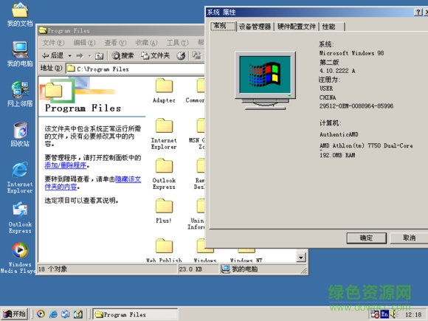This screenshot has height=321, width=428.
Task: Click the help question mark button in title bar
Action: tap(418, 12)
